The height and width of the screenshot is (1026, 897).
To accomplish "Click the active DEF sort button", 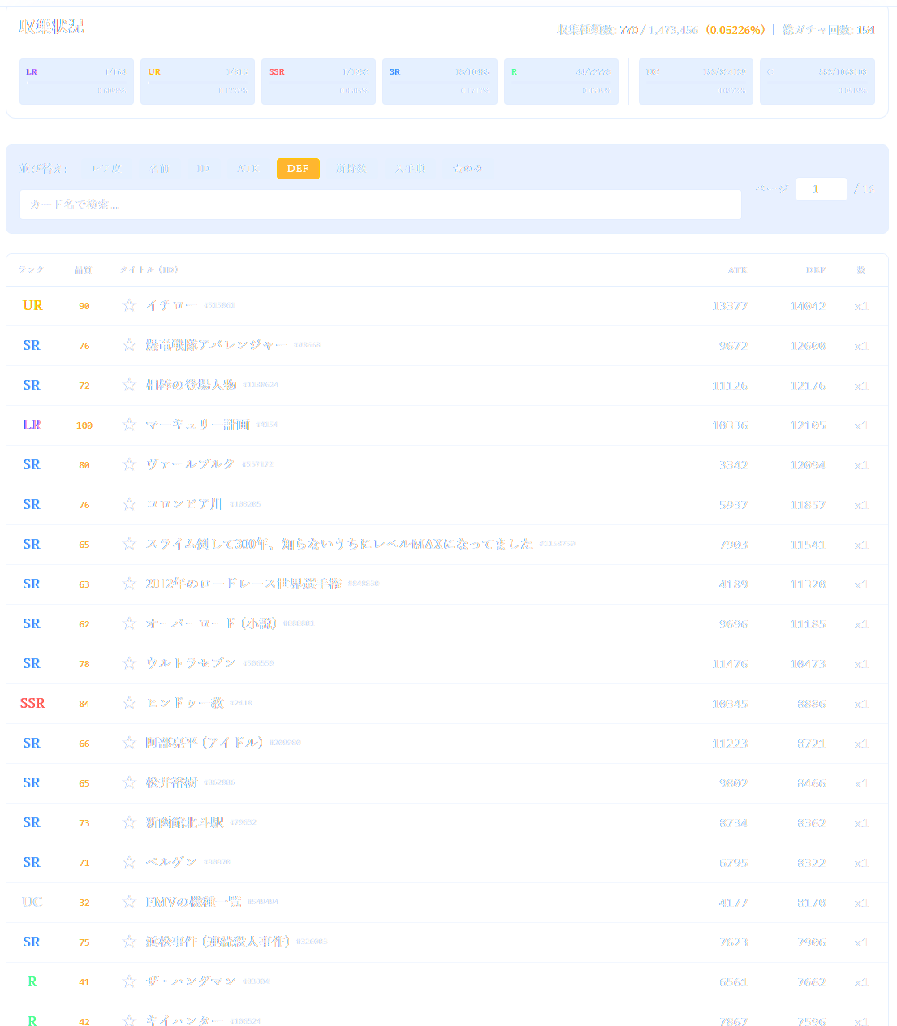I will pyautogui.click(x=298, y=169).
